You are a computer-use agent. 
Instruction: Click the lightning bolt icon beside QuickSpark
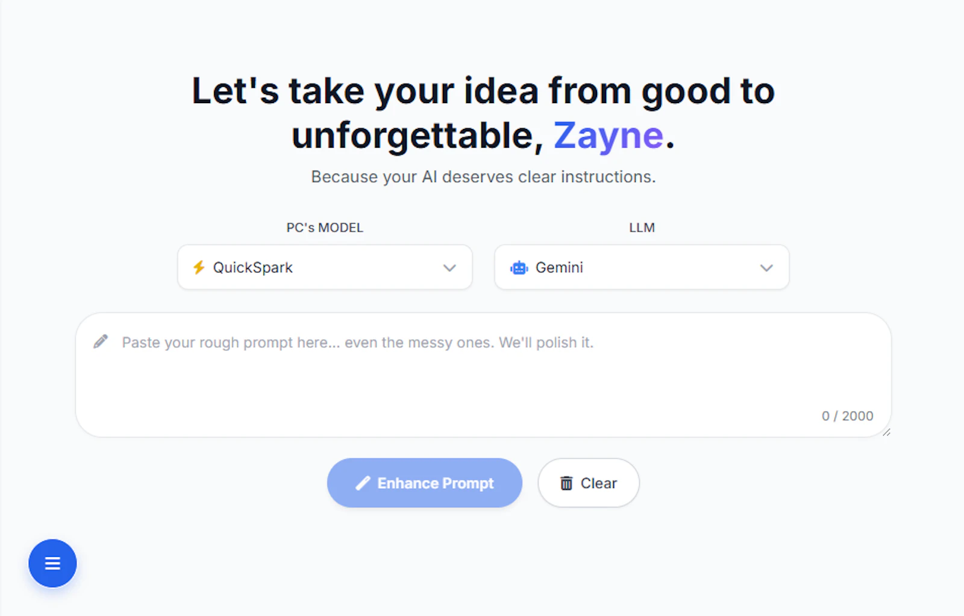point(199,267)
